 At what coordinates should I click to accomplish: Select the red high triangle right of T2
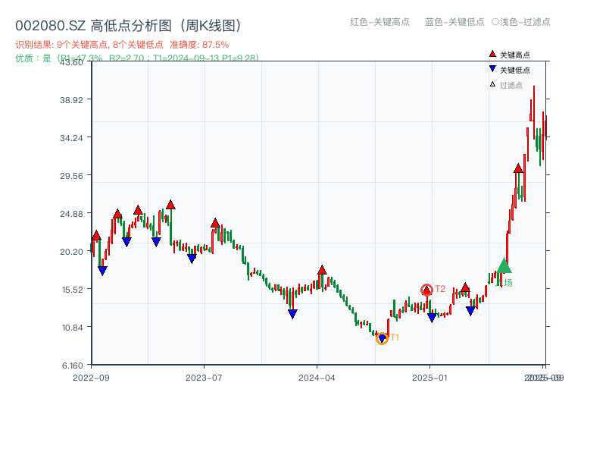(465, 287)
